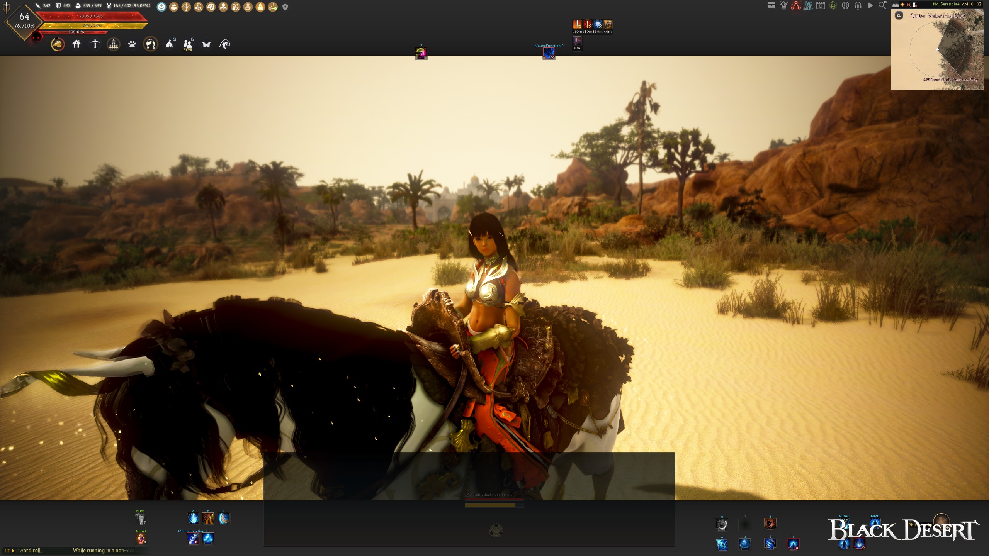Click the MouseFunction 2 skill icon
989x556 pixels.
coord(549,53)
